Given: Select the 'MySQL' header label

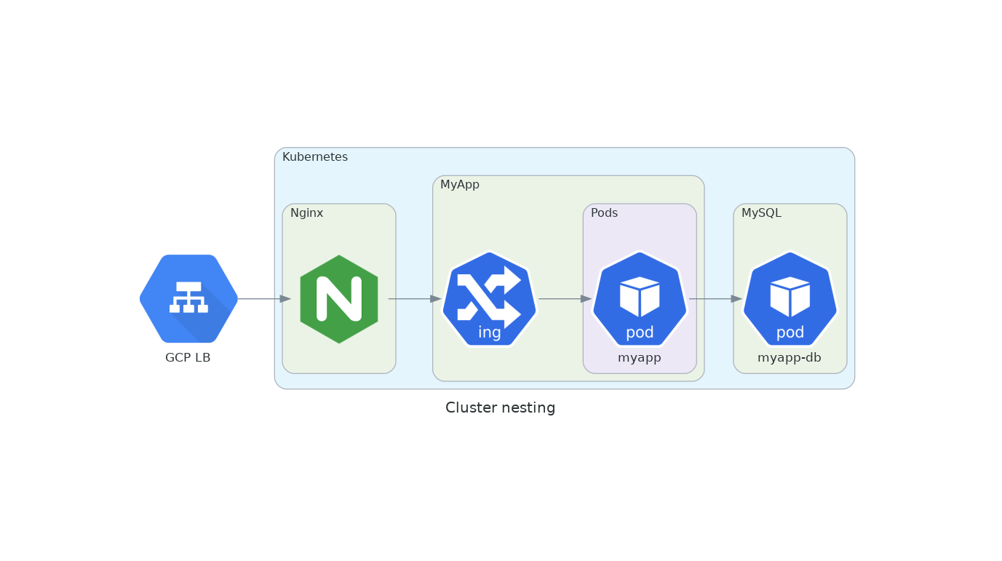Looking at the screenshot, I should point(761,212).
